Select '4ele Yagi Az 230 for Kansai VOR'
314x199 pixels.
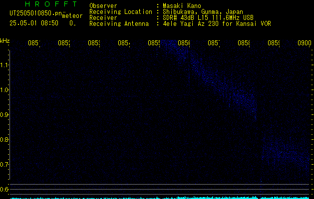(217, 24)
